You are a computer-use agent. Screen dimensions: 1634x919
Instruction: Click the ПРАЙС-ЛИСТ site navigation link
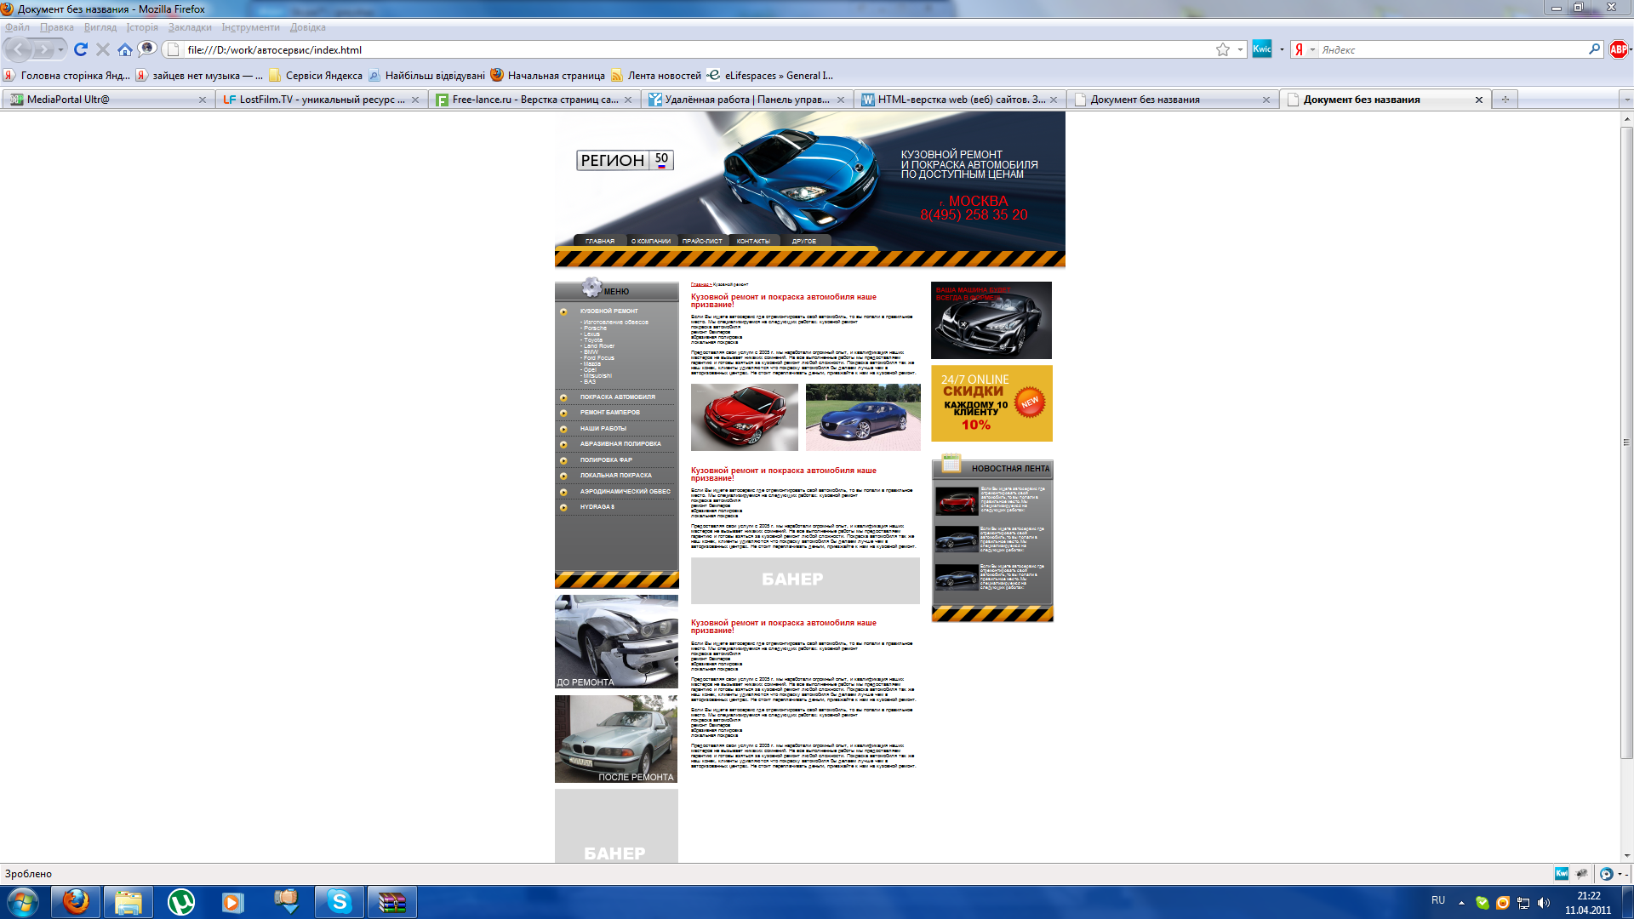coord(701,241)
